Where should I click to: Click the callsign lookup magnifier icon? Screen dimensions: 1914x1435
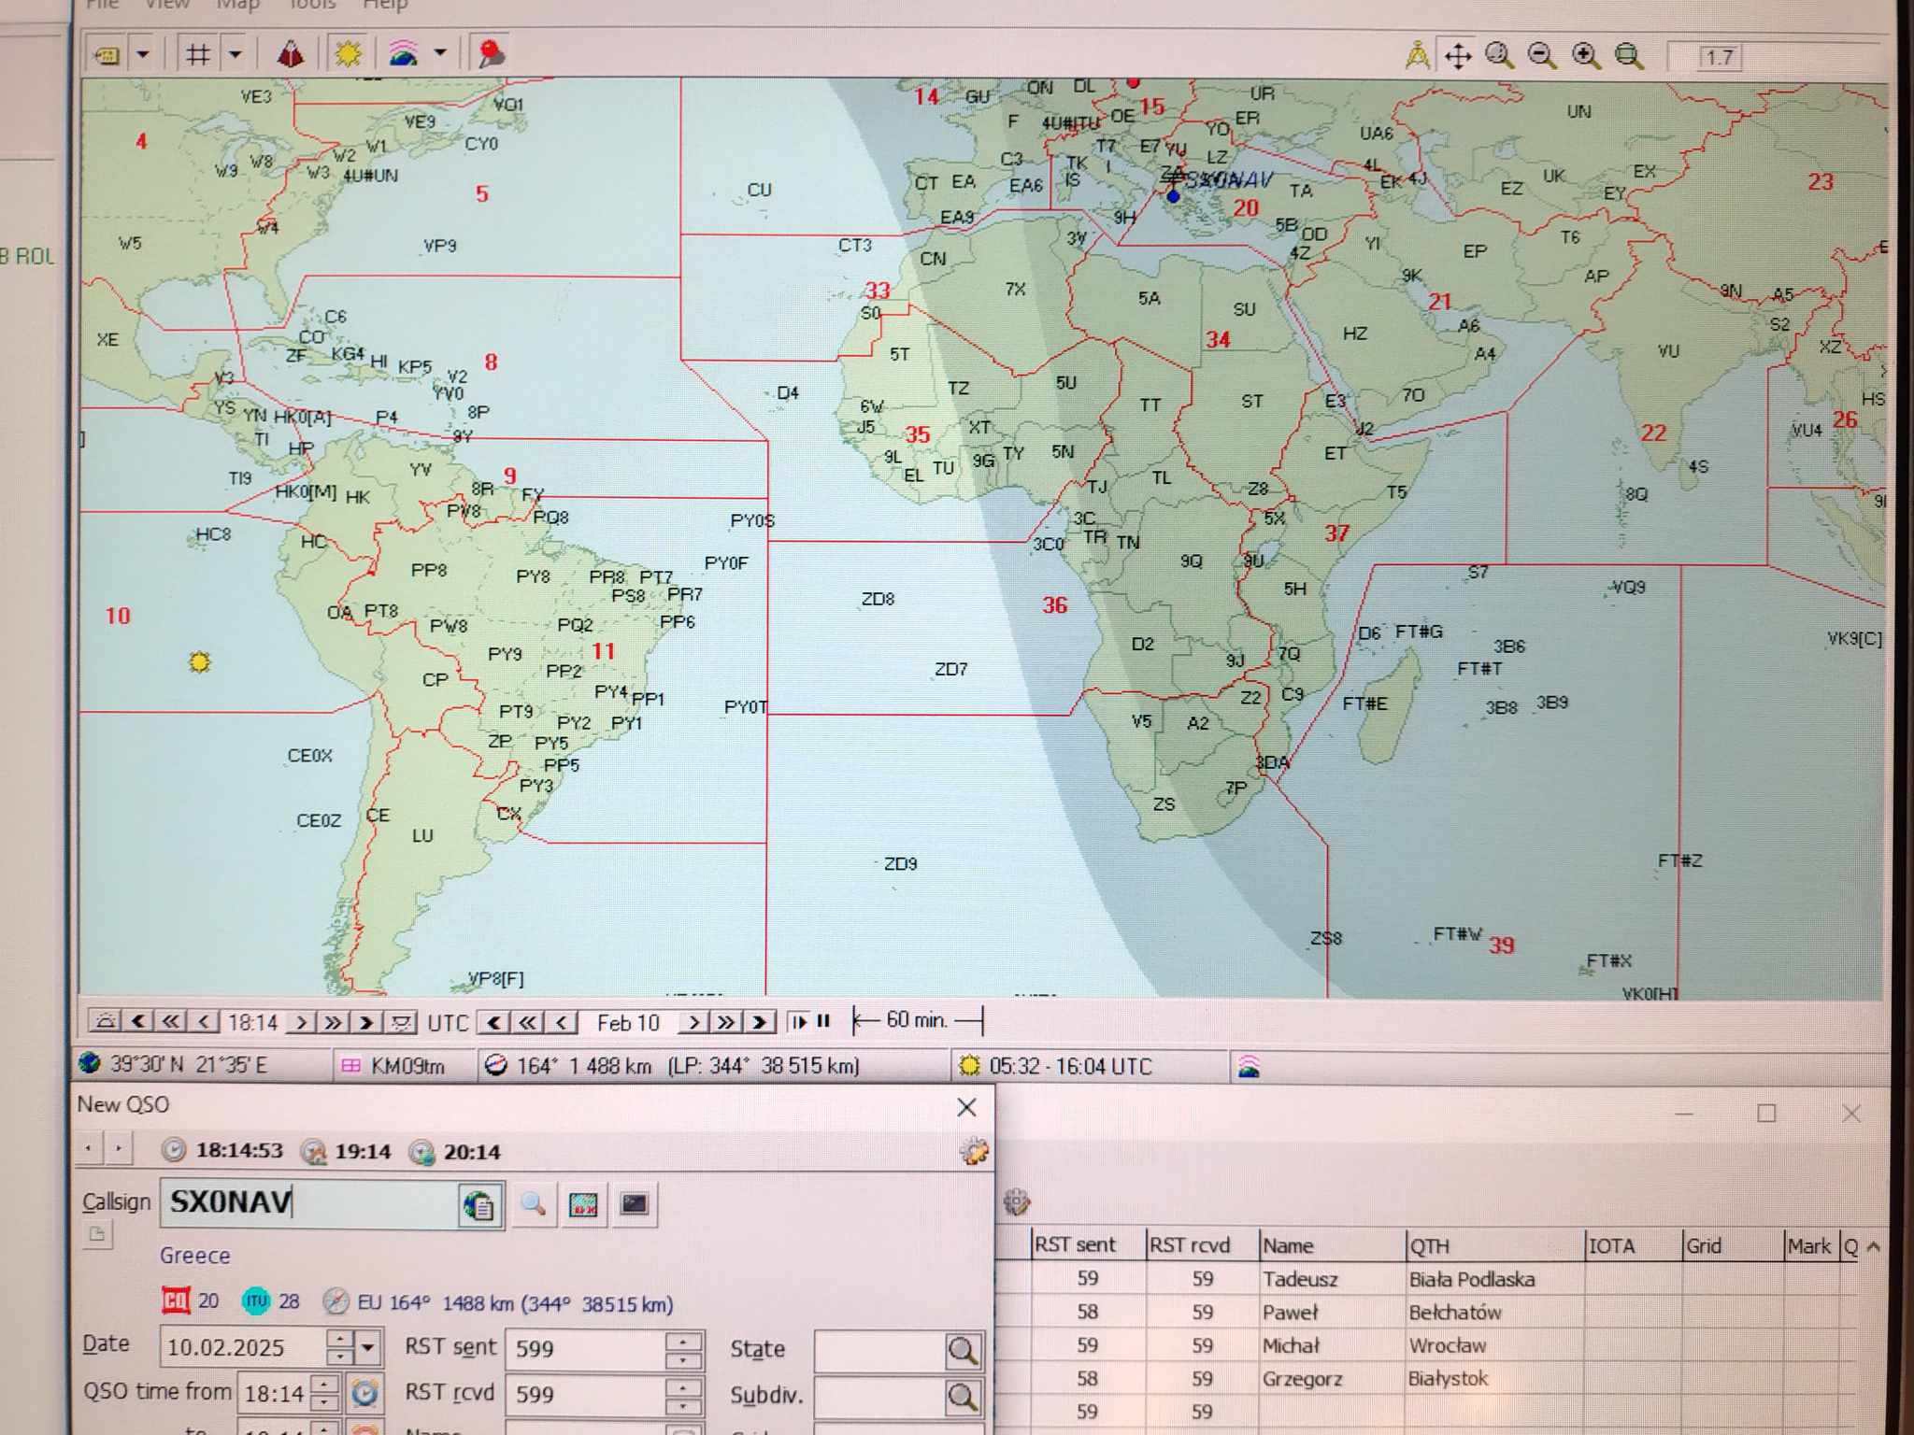point(533,1204)
